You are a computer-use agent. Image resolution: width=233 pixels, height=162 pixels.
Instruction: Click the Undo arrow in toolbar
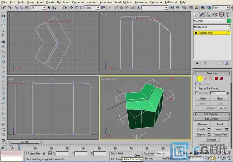point(4,8)
